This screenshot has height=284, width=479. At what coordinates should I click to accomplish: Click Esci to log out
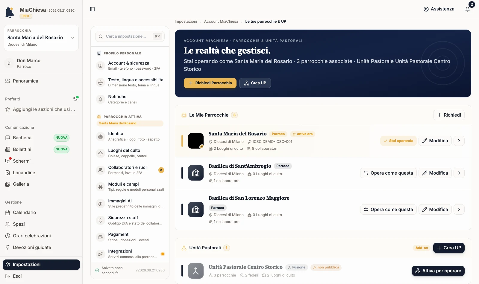click(41, 276)
